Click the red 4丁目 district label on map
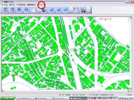134x100 pixels. coord(69,51)
